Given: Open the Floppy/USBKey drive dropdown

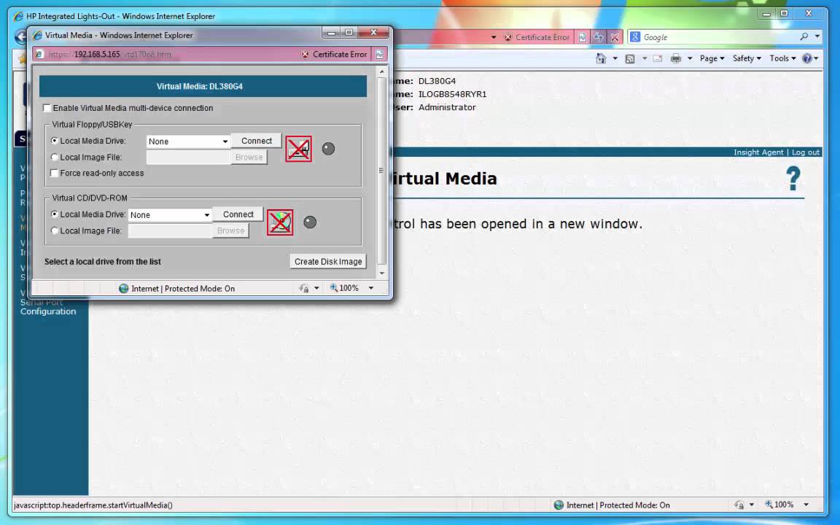Looking at the screenshot, I should (x=188, y=141).
